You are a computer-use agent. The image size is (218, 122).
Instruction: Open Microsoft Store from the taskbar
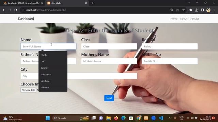131,118
